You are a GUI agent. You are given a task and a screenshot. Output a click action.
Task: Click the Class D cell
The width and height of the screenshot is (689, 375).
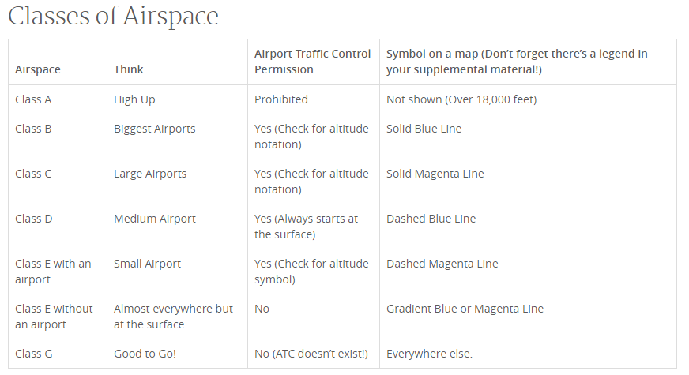(58, 227)
